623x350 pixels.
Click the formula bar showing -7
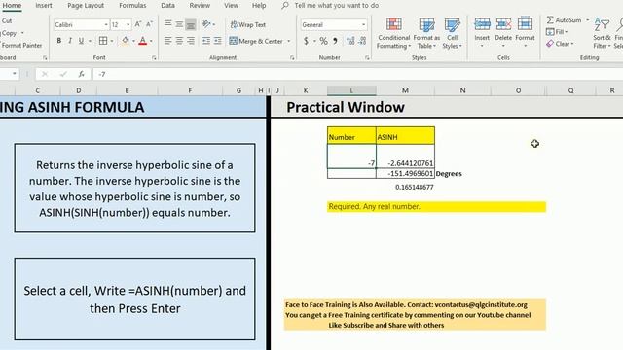point(357,74)
